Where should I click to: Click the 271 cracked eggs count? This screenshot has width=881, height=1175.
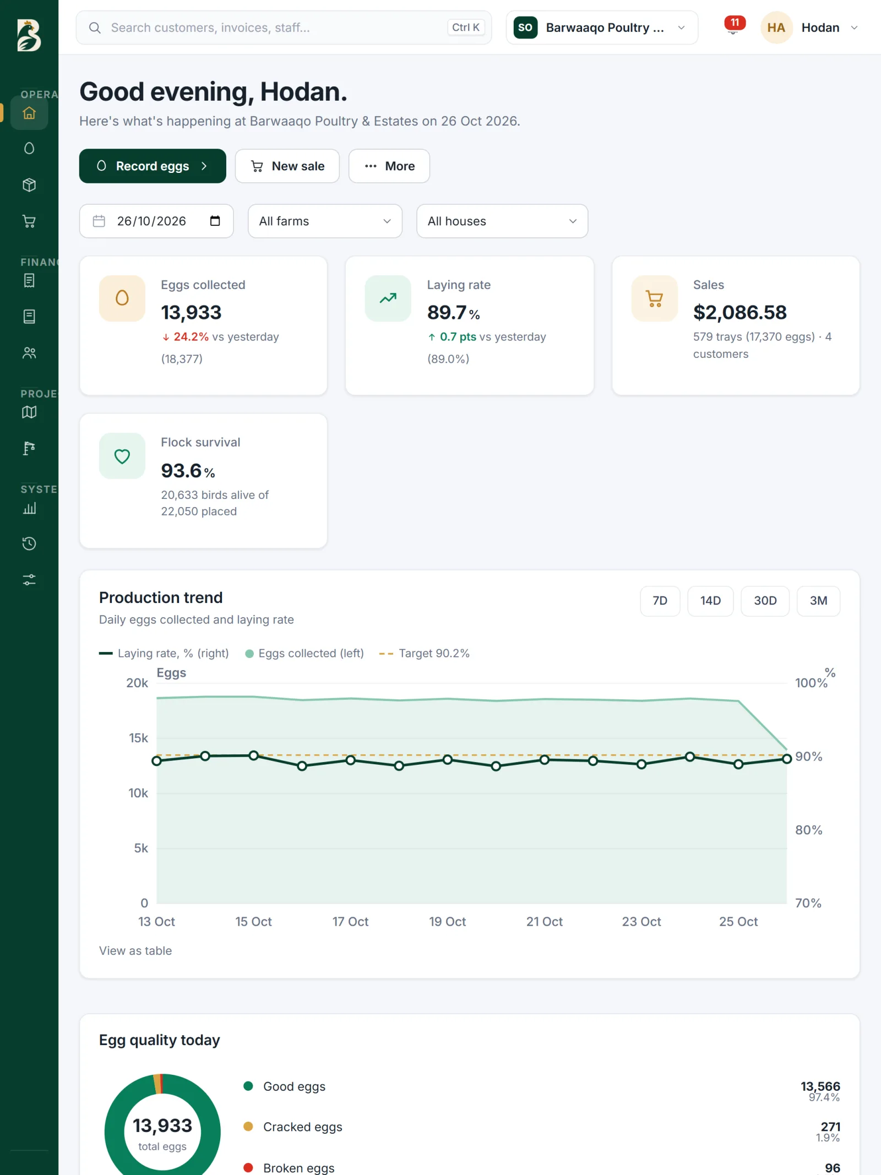click(830, 1127)
